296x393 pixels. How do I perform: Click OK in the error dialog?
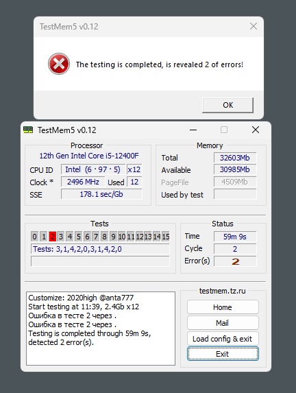pyautogui.click(x=227, y=105)
